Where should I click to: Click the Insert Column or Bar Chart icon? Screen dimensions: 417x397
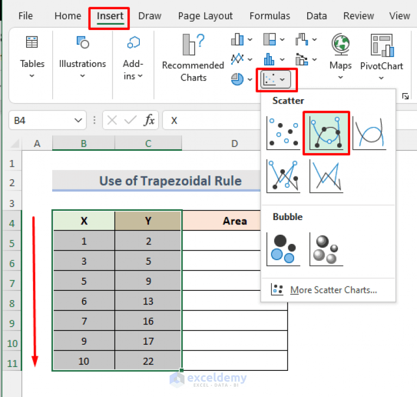coord(237,39)
